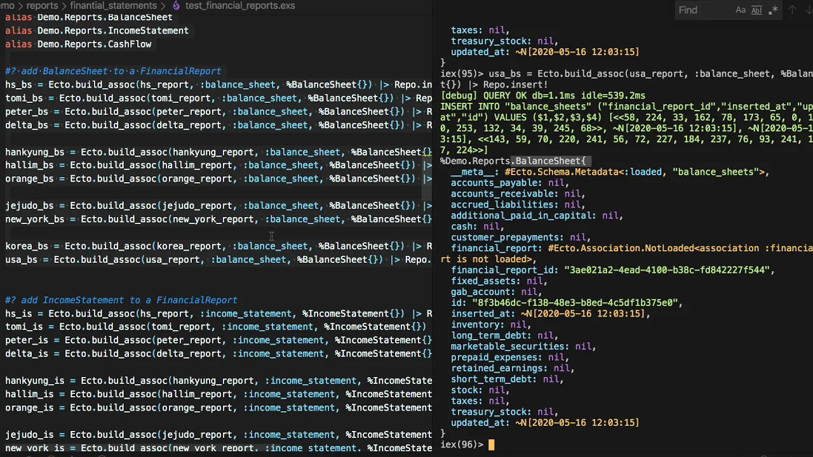The width and height of the screenshot is (813, 457).
Task: Place cursor on the jejudo_bs assignment line
Action: (x=218, y=206)
